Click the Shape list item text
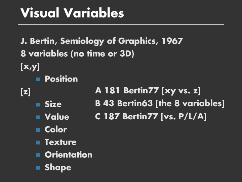This screenshot has width=242, height=182. click(x=58, y=168)
